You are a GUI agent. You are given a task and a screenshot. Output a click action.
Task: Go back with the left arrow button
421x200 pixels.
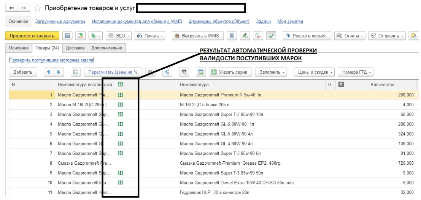tap(11, 8)
